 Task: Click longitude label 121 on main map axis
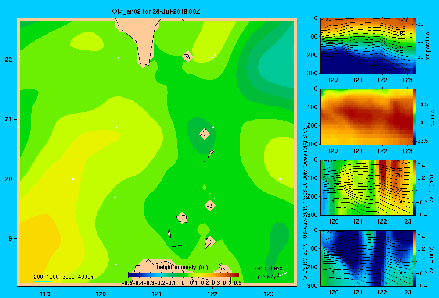tap(157, 294)
